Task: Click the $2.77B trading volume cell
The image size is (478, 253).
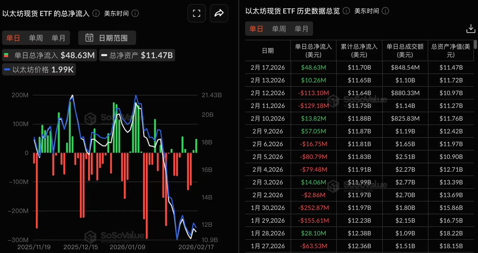Action: tap(405, 182)
